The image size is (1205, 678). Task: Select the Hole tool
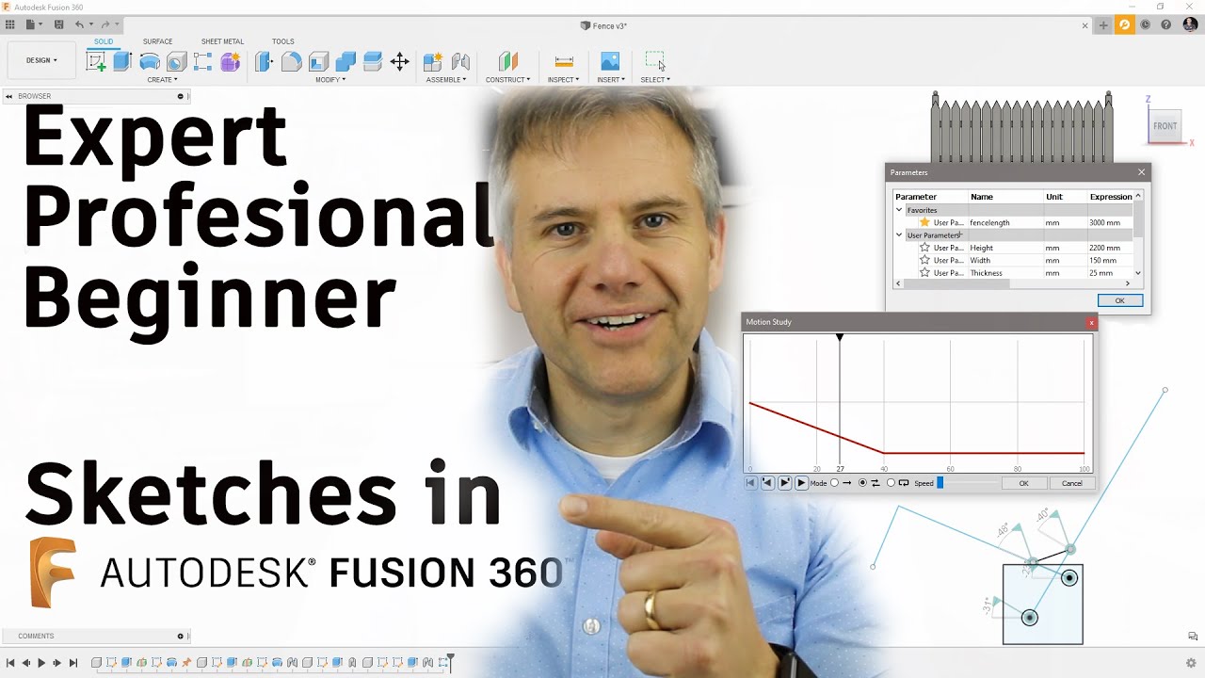[x=176, y=62]
